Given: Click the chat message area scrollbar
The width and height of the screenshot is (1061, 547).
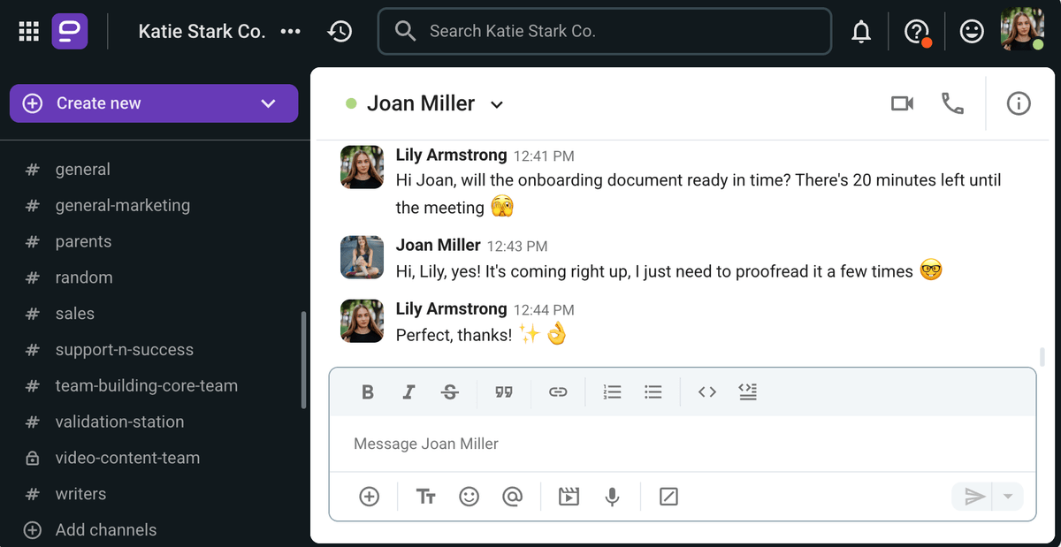Looking at the screenshot, I should pos(1042,357).
